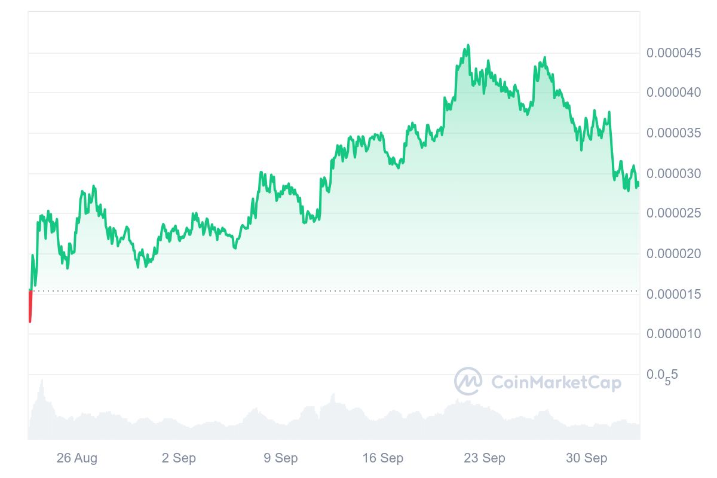Click the highest peak of the green price line
717x478 pixels.
pyautogui.click(x=468, y=45)
